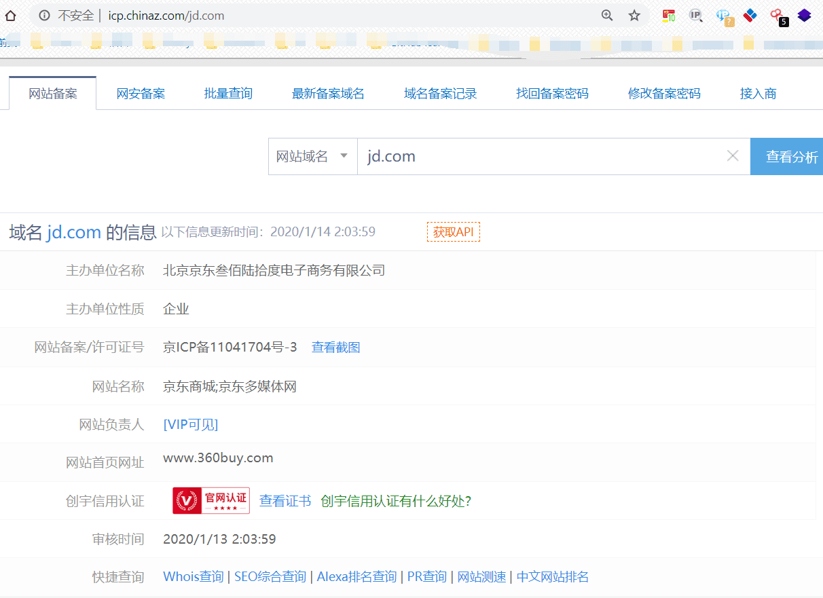Open the red scissors extension with badge 5

coord(778,16)
